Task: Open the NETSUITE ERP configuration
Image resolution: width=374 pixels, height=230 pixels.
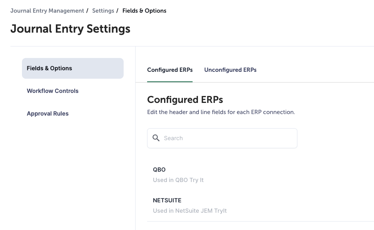Action: click(167, 200)
